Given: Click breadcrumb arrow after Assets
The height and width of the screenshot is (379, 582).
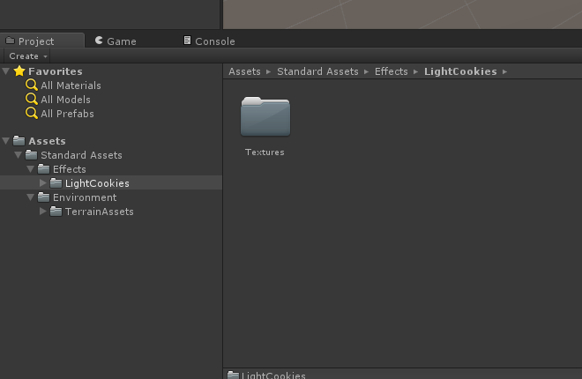Looking at the screenshot, I should pos(268,71).
